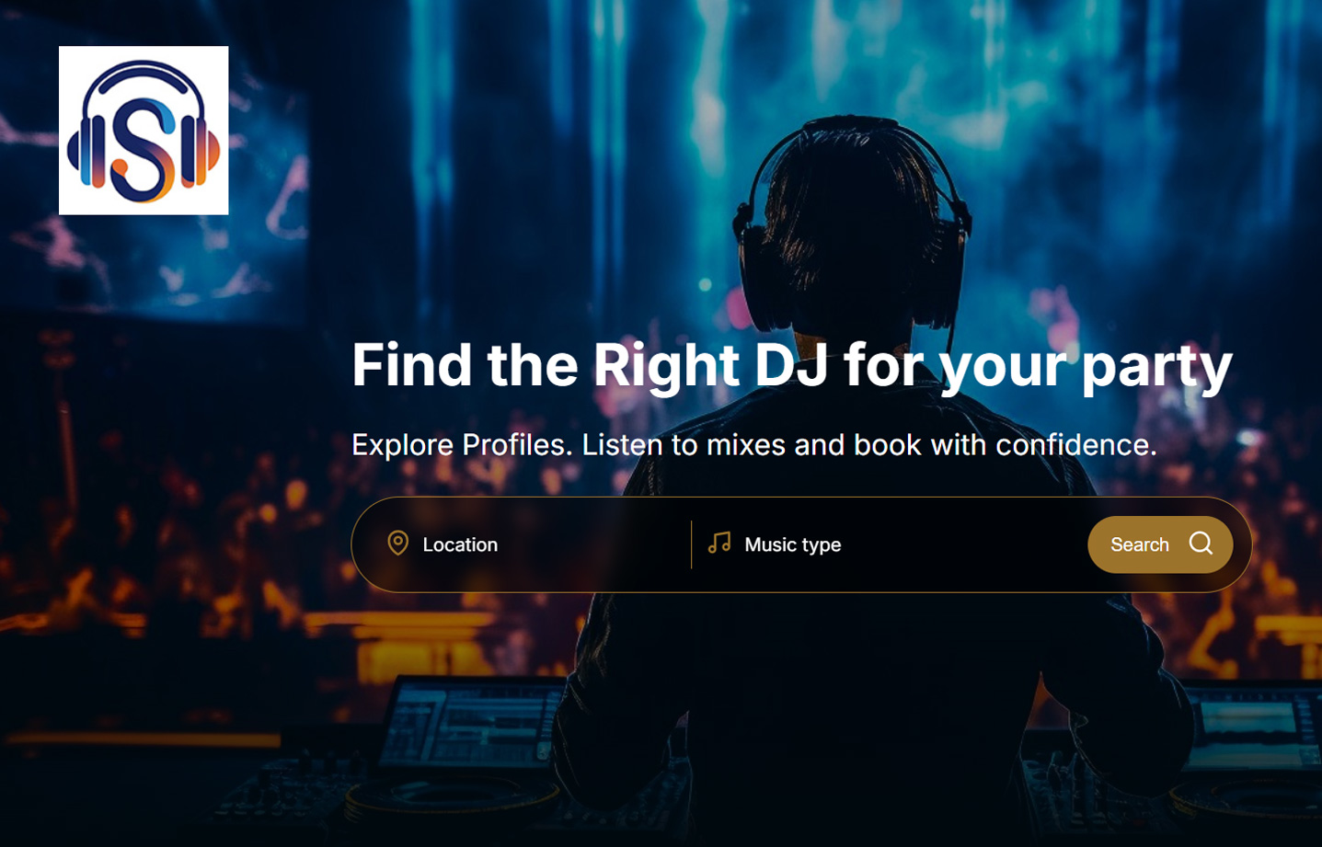Click the magnifying glass icon
Image resolution: width=1322 pixels, height=847 pixels.
[x=1201, y=544]
